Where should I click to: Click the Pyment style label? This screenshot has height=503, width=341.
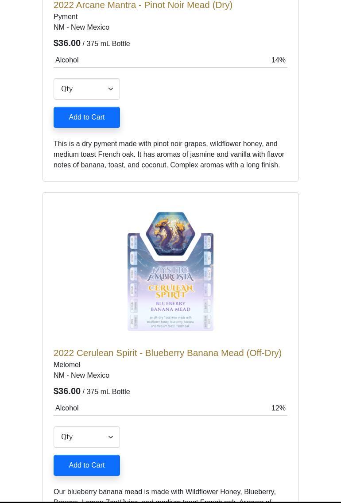click(x=66, y=17)
